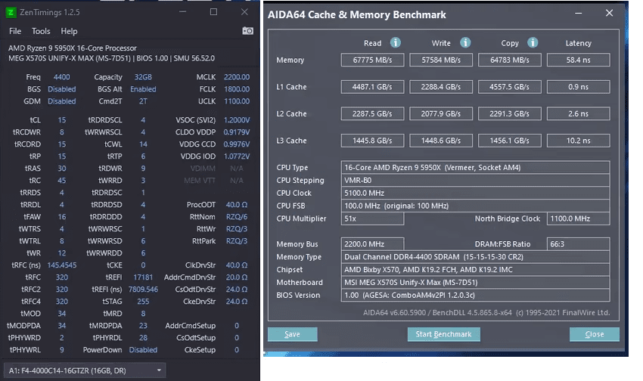The width and height of the screenshot is (643, 381).
Task: Click the tREFI value 17181
Action: pos(143,277)
